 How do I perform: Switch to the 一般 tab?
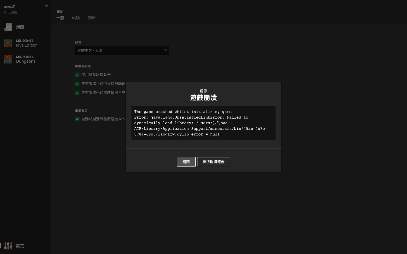(x=60, y=18)
